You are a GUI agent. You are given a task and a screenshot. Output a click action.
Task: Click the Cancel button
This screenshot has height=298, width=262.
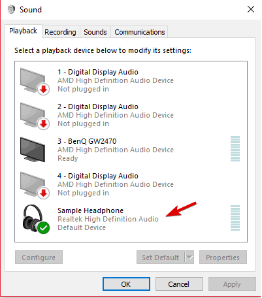[179, 284]
